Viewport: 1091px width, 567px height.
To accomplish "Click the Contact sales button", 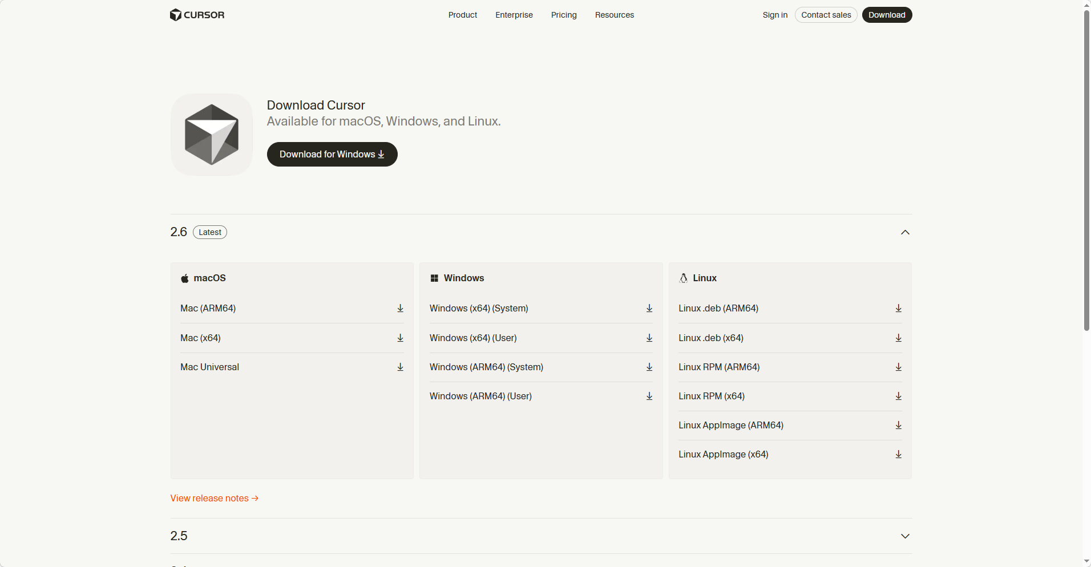I will pyautogui.click(x=826, y=15).
